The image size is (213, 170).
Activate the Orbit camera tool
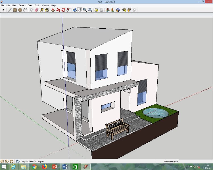(x=74, y=10)
